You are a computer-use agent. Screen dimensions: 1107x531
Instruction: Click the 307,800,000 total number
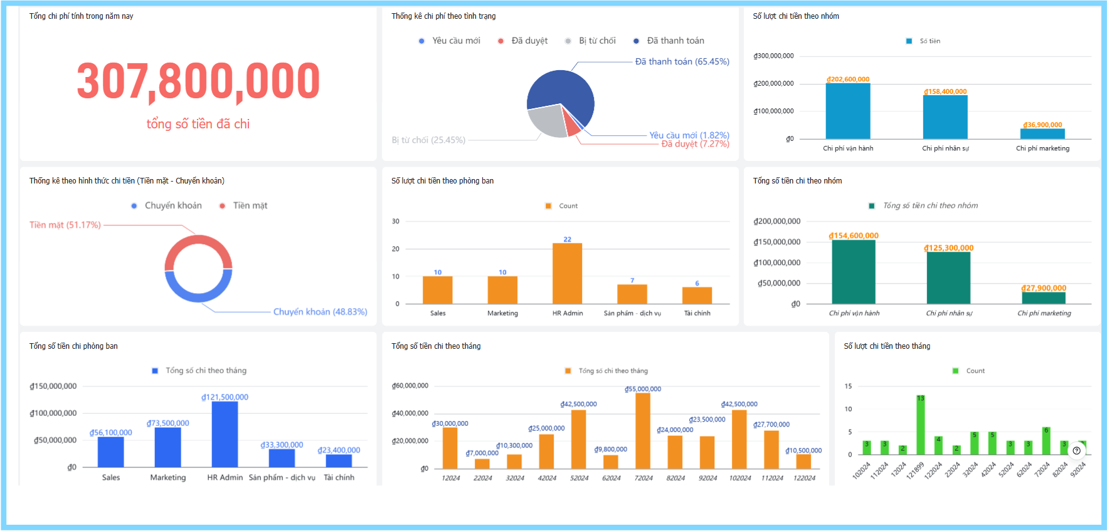(198, 81)
